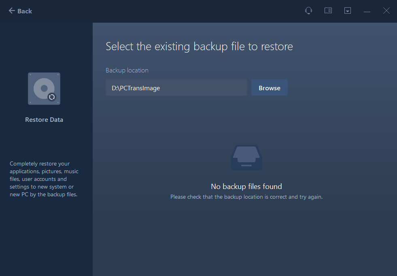Click the Restore Data disk icon
Viewport: 397px width, 276px height.
coord(44,89)
